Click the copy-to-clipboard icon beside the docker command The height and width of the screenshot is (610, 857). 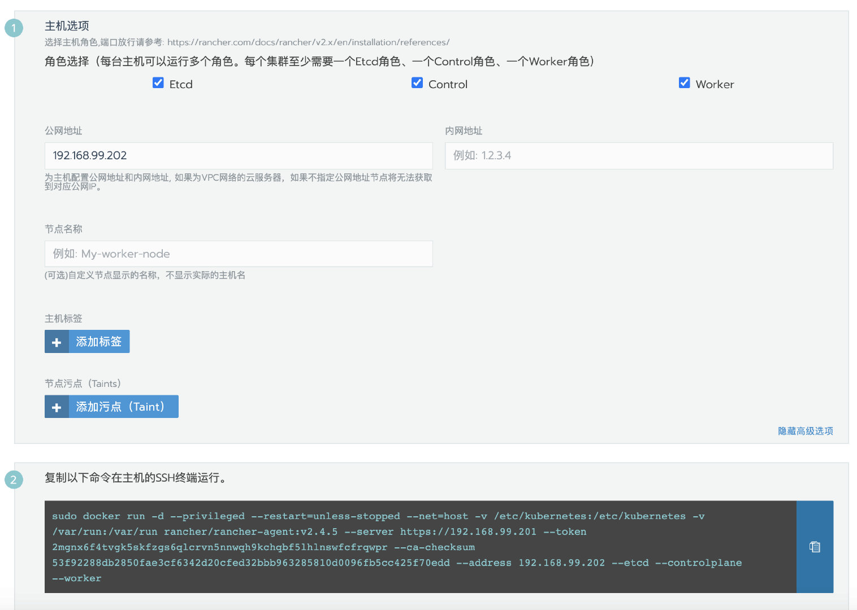815,547
